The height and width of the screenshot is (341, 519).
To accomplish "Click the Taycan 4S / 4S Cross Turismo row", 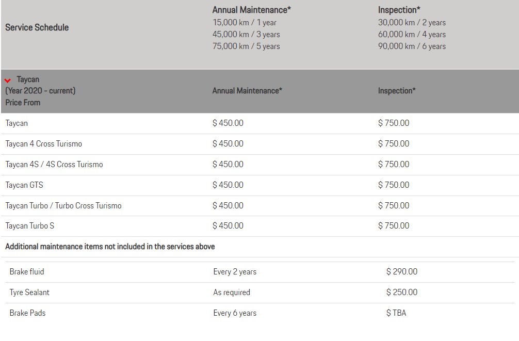I will pos(260,165).
